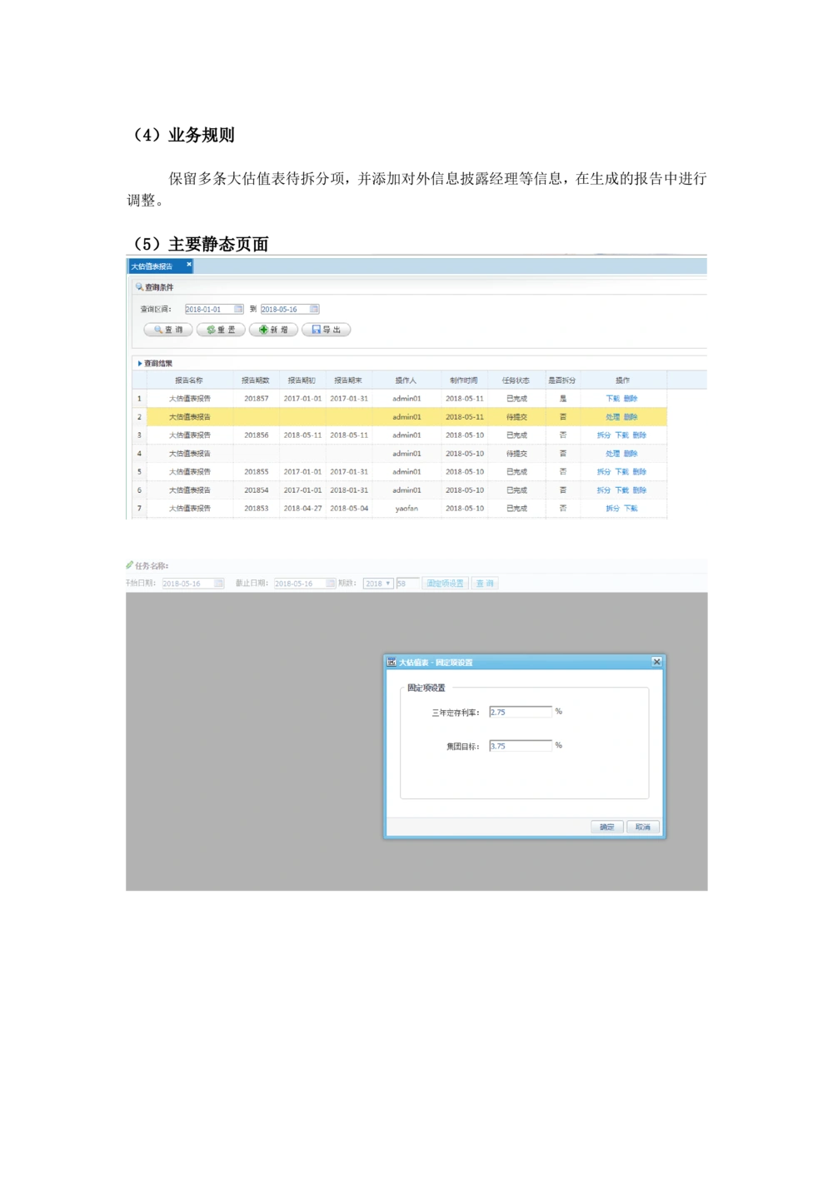Open calendar picker for query end date
Image resolution: width=833 pixels, height=1178 pixels.
point(314,309)
